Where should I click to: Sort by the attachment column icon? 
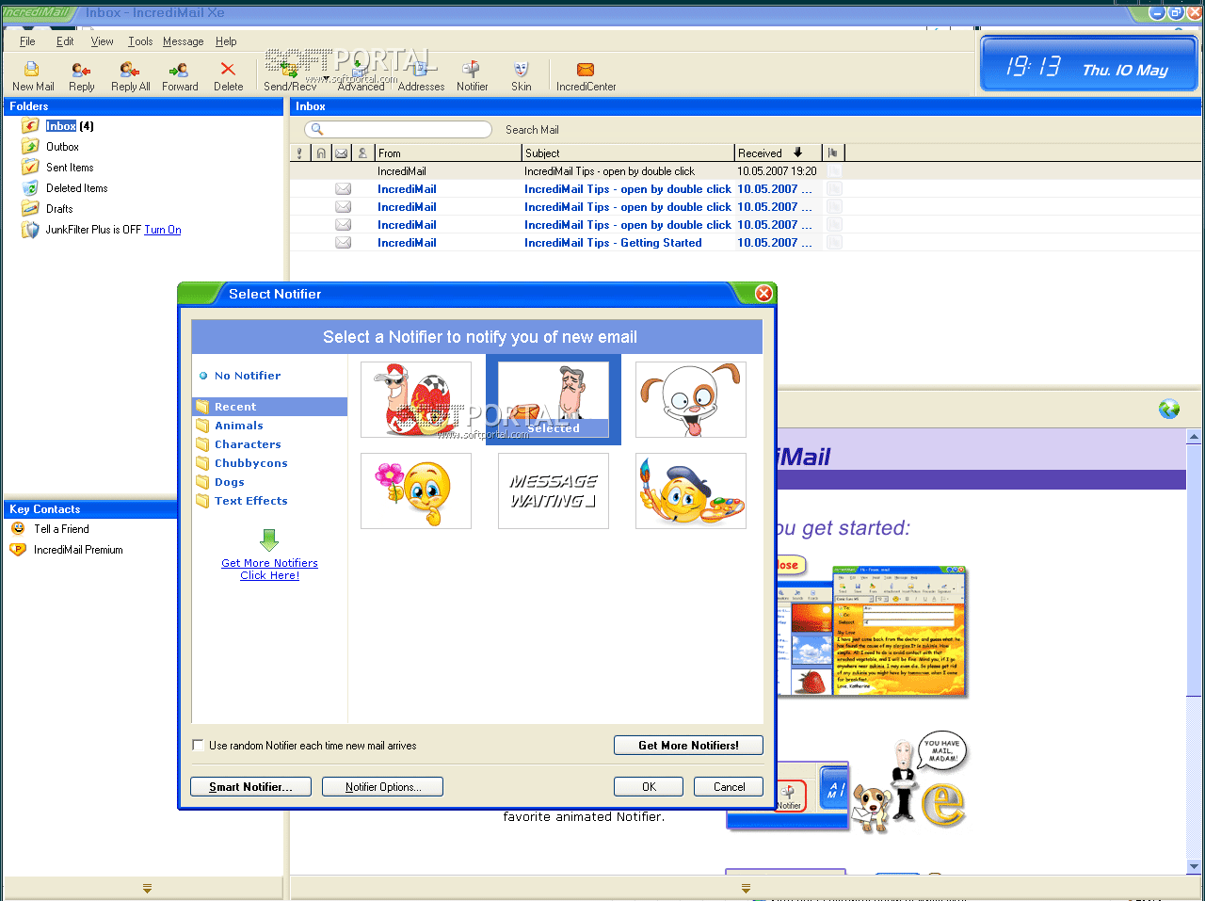(x=321, y=153)
